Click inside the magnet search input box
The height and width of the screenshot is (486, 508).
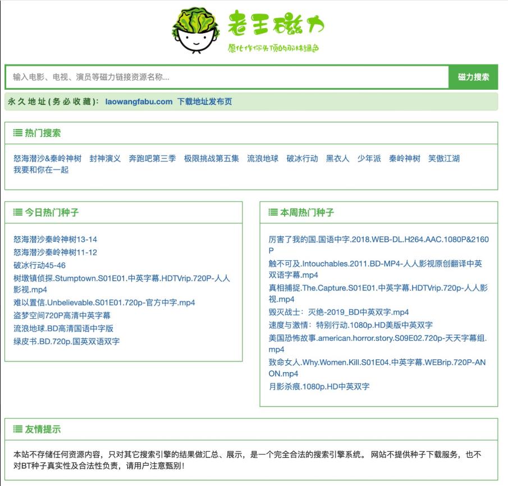tap(225, 76)
